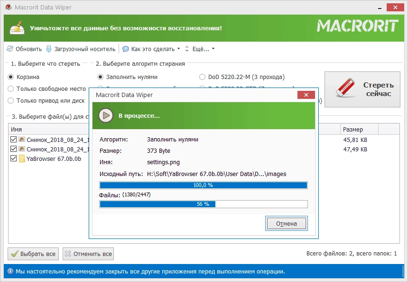The image size is (408, 282).
Task: Click the Отменить все button
Action: [x=88, y=254]
